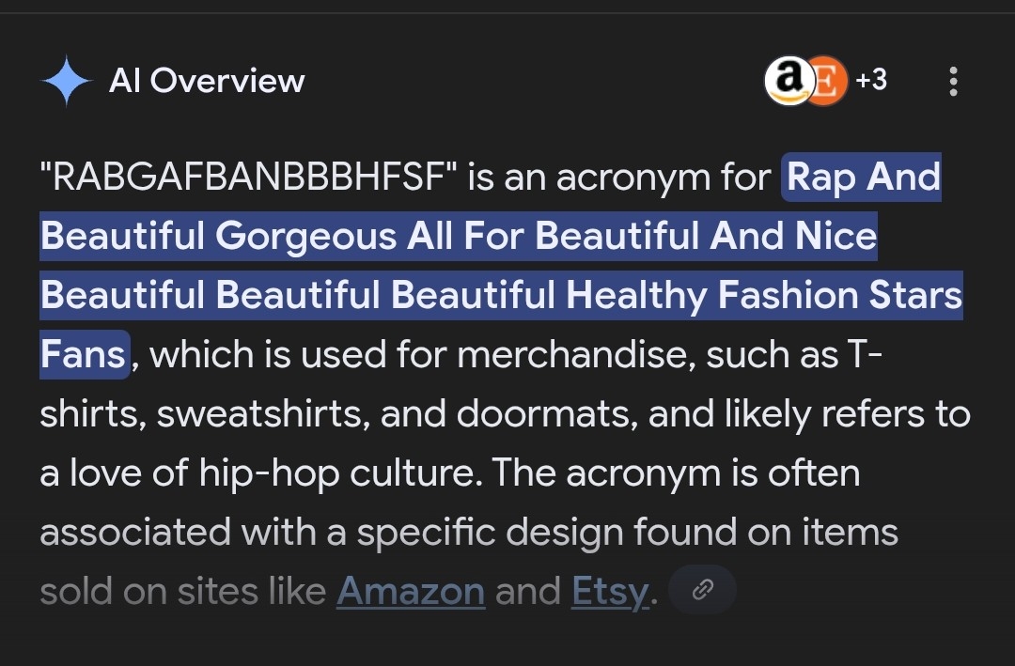Click the highlighted word "Fans"
The height and width of the screenshot is (666, 1015).
(83, 354)
